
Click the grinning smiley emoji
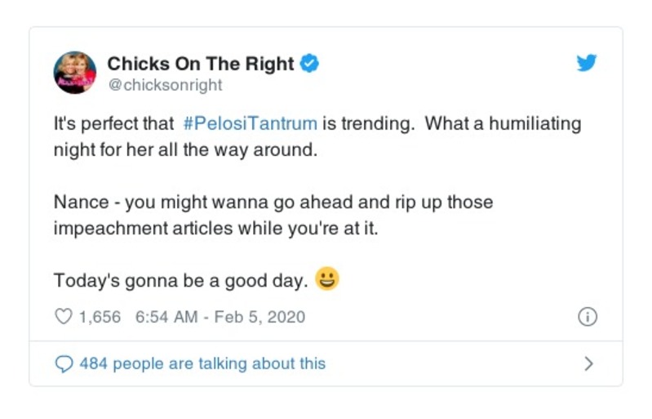click(326, 279)
